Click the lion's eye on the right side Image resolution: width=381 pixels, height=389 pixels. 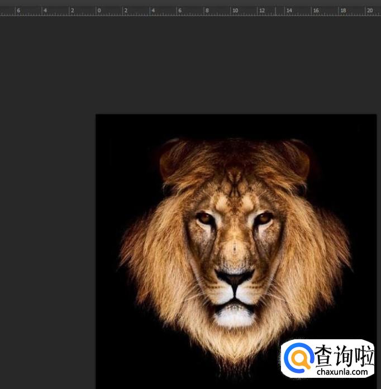(x=263, y=217)
